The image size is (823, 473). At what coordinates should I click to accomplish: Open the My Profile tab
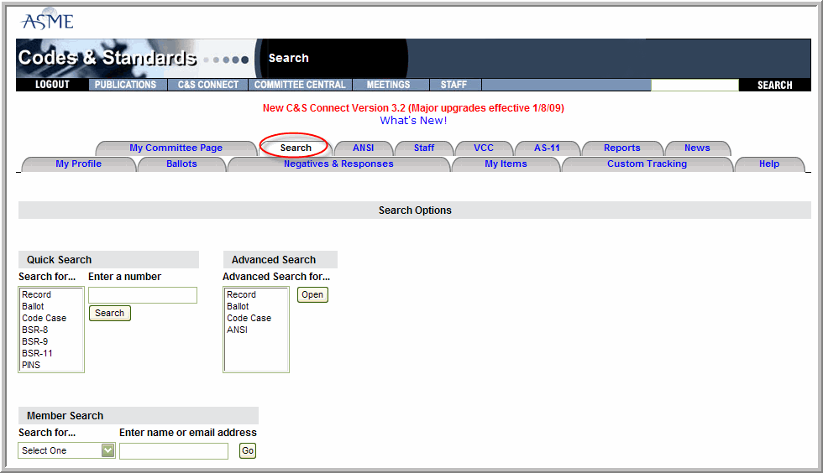click(78, 164)
